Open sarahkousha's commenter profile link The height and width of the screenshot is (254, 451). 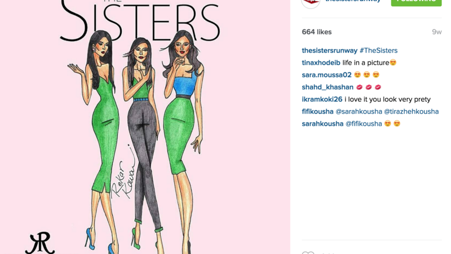point(322,124)
